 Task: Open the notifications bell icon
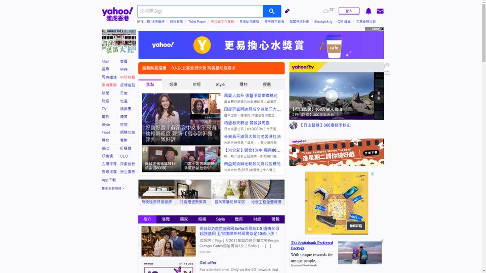[x=368, y=11]
